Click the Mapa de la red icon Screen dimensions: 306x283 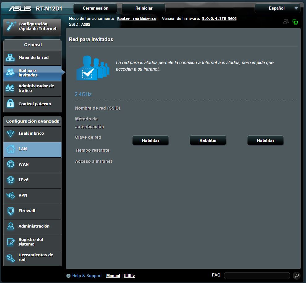(x=11, y=58)
